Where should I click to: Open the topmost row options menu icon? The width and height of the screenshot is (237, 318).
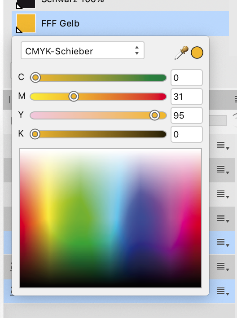223,146
